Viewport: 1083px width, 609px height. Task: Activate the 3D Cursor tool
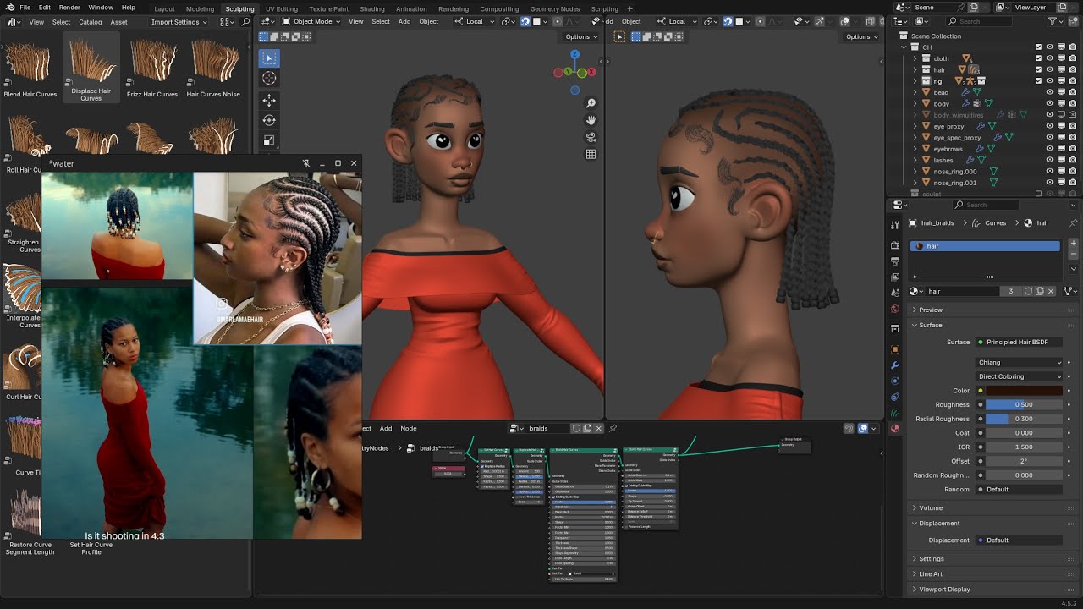pos(269,78)
